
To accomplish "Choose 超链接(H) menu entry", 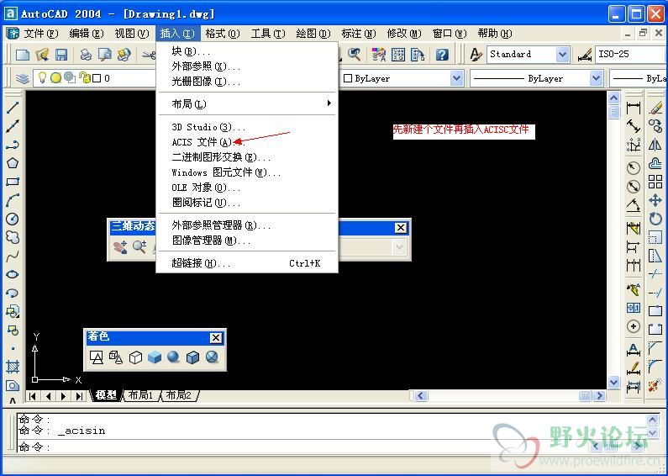I will click(x=247, y=263).
